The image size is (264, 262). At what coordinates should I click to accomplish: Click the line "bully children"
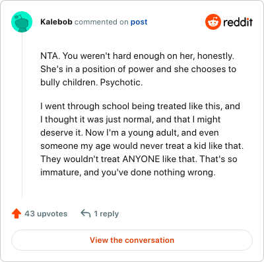pos(69,82)
